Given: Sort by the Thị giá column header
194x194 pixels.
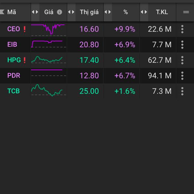Looking at the screenshot, I should [89, 12].
